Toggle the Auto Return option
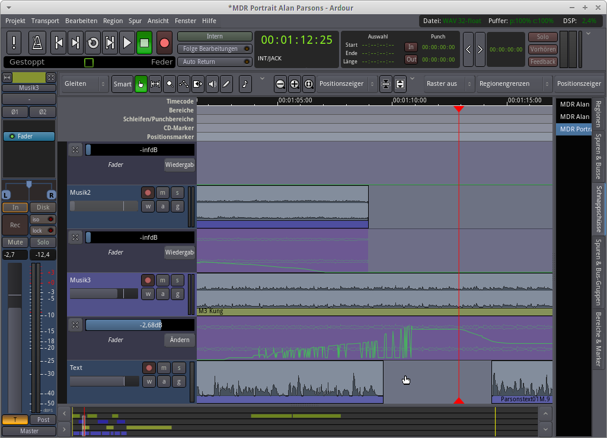607x438 pixels. click(215, 62)
